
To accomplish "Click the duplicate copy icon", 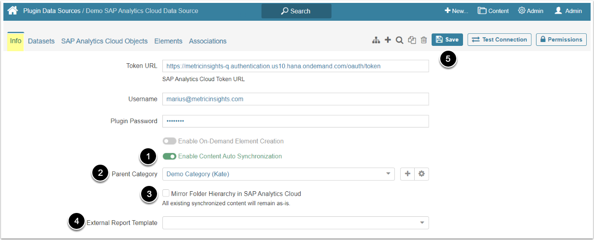I will (x=412, y=40).
